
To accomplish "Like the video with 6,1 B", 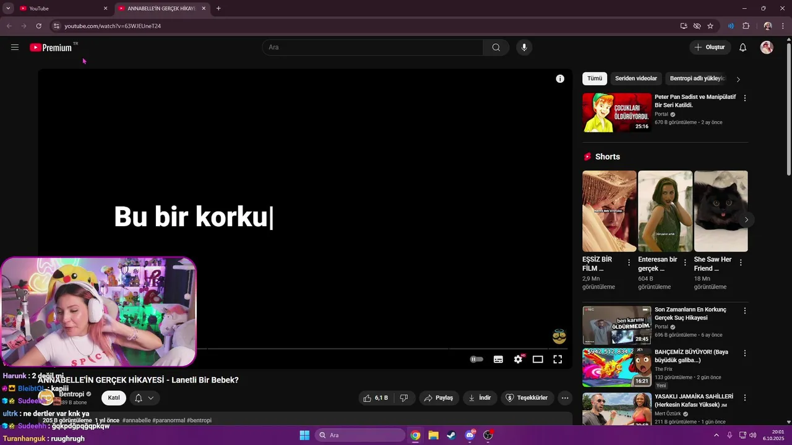I will [x=376, y=398].
